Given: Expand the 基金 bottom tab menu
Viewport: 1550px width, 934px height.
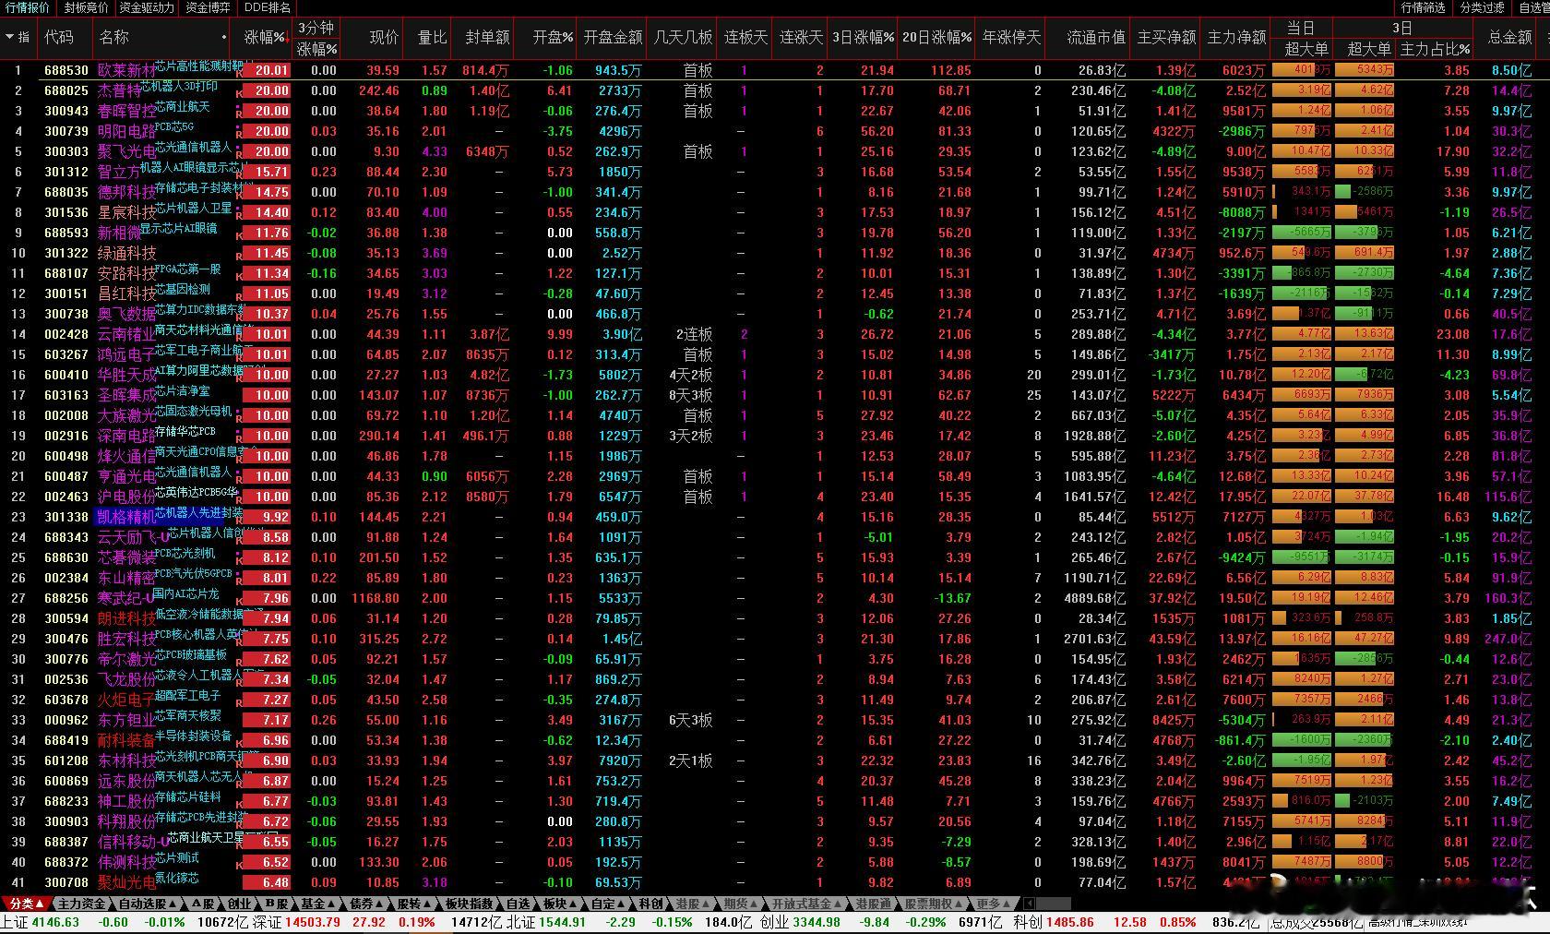Looking at the screenshot, I should click(x=317, y=904).
